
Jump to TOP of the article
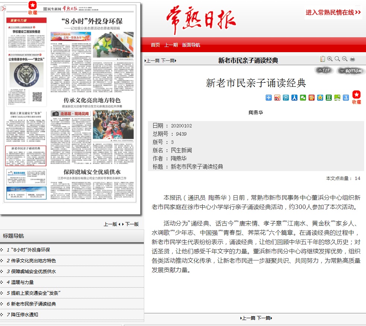[324, 70]
